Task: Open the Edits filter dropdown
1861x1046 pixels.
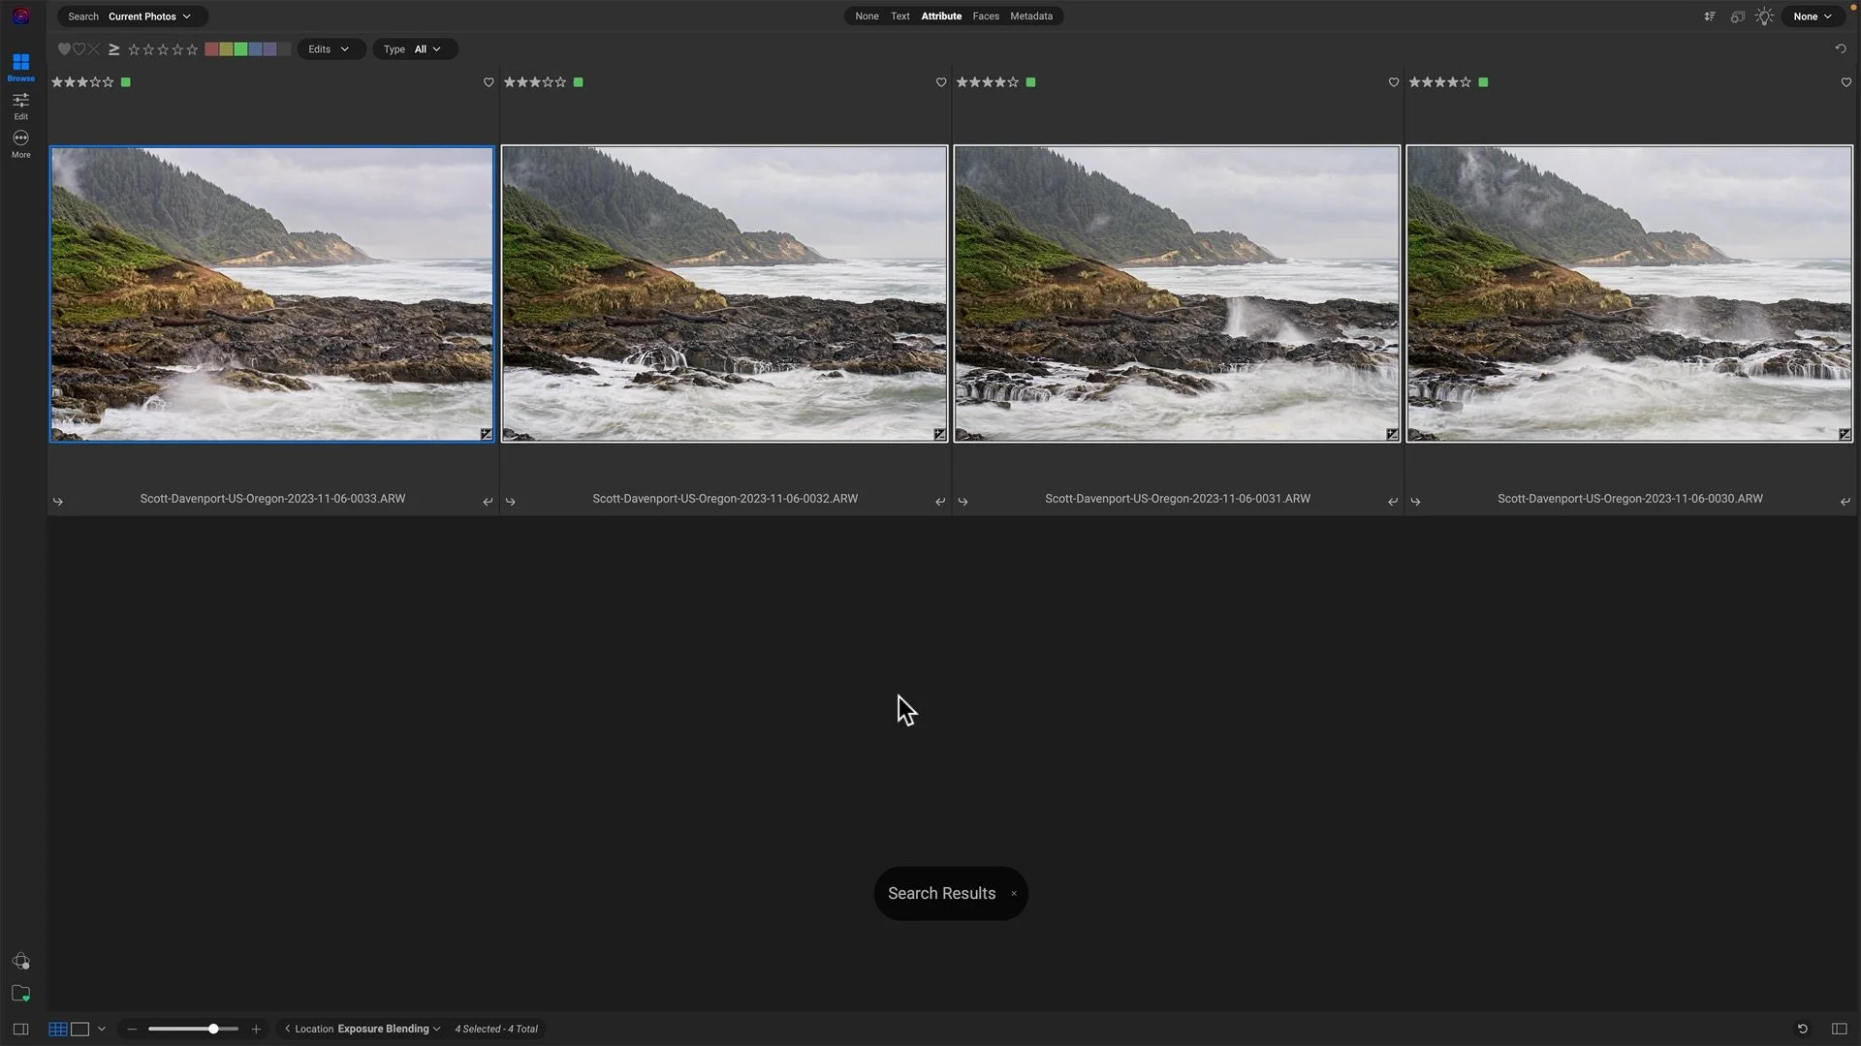Action: [x=330, y=48]
